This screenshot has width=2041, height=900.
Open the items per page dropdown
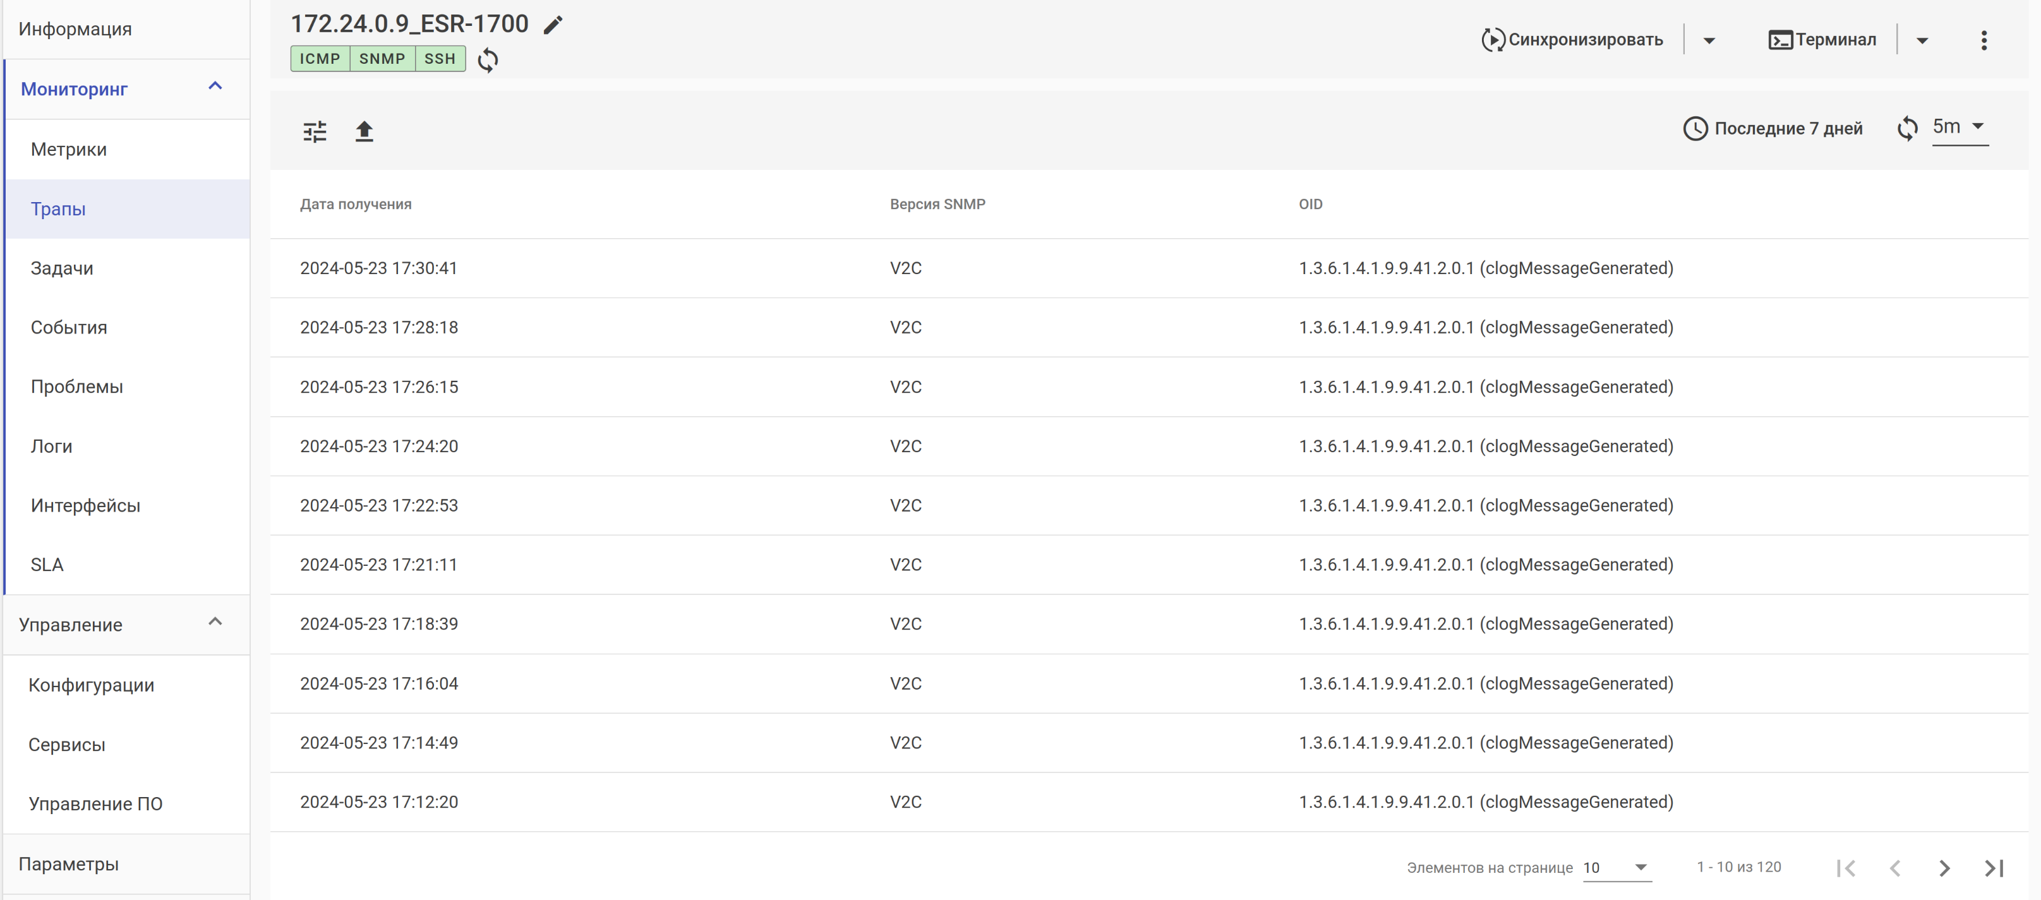point(1617,868)
